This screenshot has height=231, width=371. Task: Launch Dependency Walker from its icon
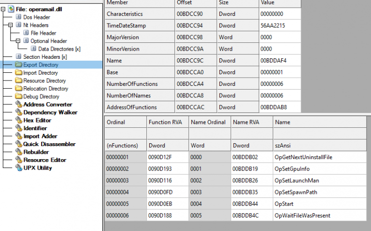(19, 112)
